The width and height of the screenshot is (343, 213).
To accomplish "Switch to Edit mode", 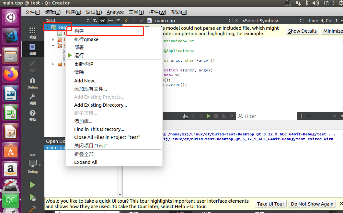I will pos(33,49).
